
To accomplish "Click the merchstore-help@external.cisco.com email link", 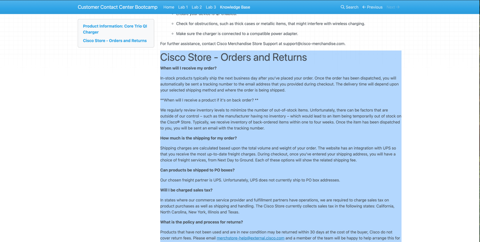I will pyautogui.click(x=250, y=238).
